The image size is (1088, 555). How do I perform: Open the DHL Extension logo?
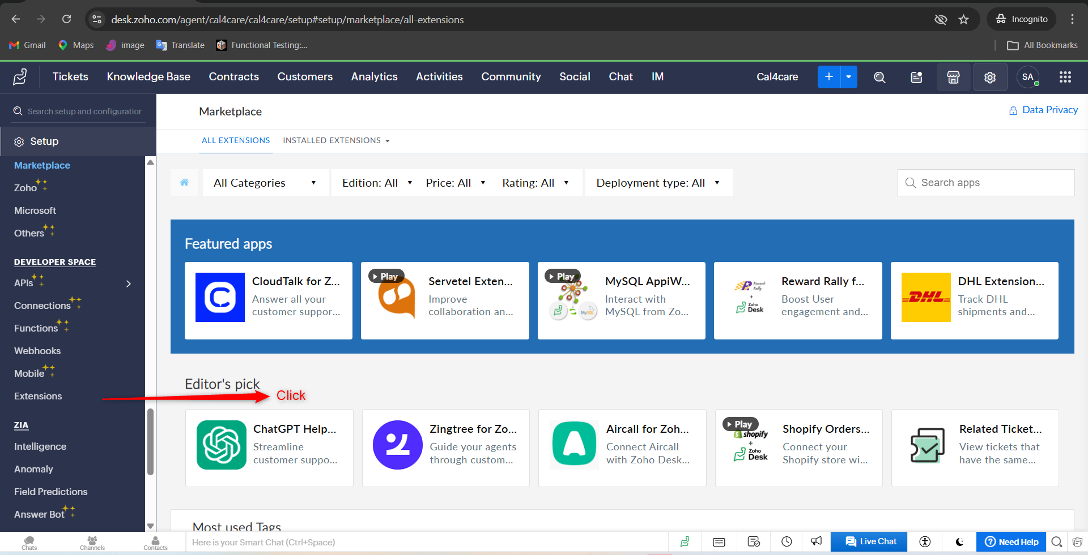pos(926,297)
